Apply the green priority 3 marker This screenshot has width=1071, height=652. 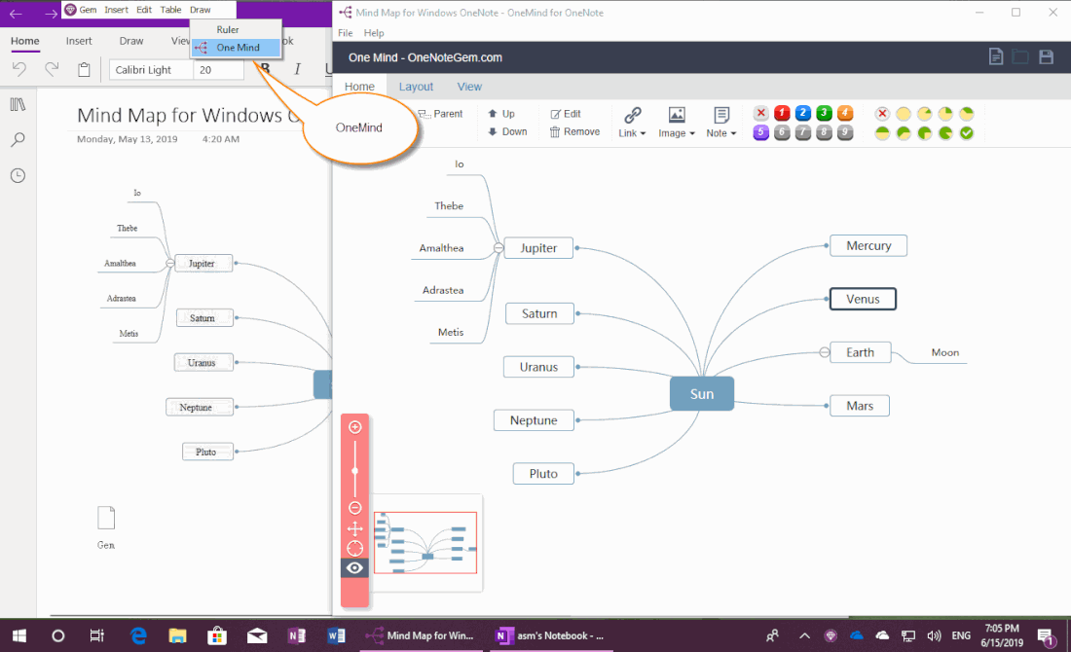pyautogui.click(x=825, y=113)
